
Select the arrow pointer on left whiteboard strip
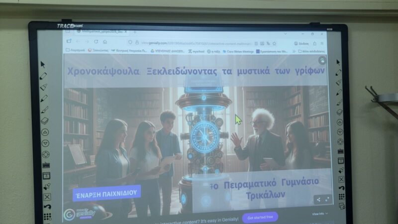click(x=43, y=64)
